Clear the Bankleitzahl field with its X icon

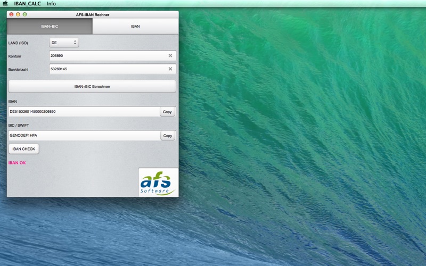click(170, 69)
